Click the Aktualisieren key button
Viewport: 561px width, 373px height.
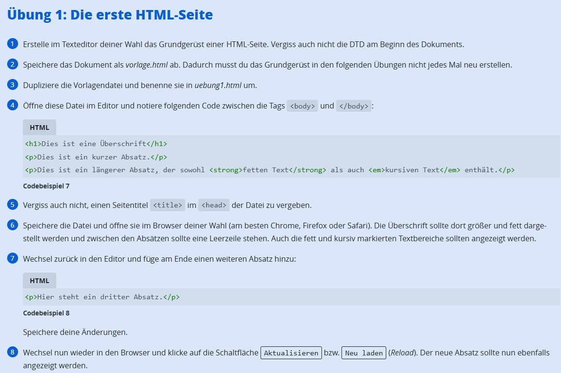point(291,353)
